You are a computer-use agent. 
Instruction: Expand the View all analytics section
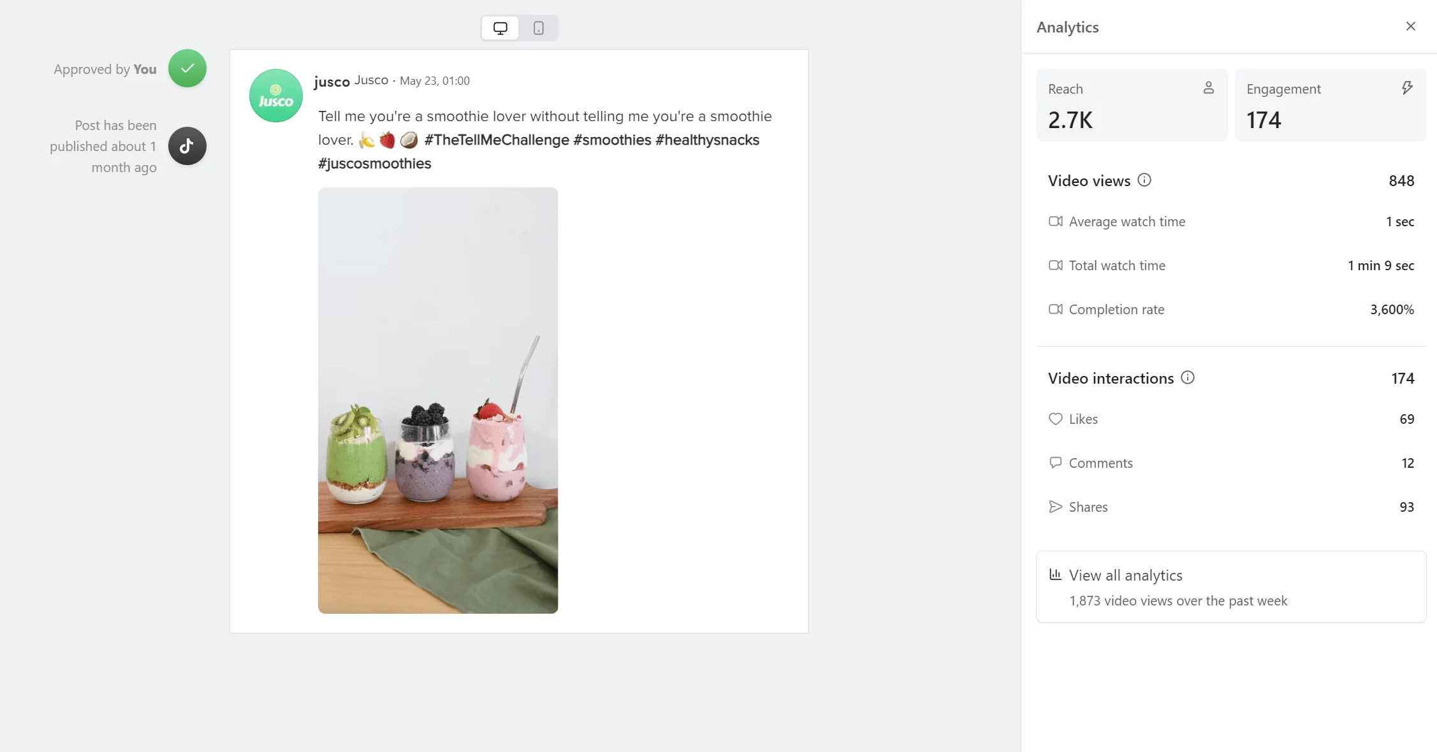(1125, 574)
